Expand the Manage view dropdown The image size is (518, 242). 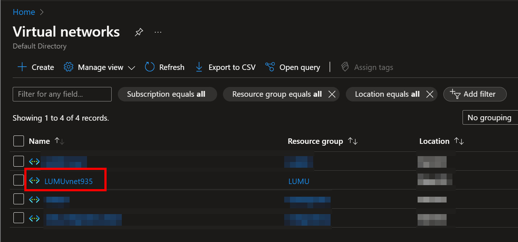pyautogui.click(x=100, y=67)
